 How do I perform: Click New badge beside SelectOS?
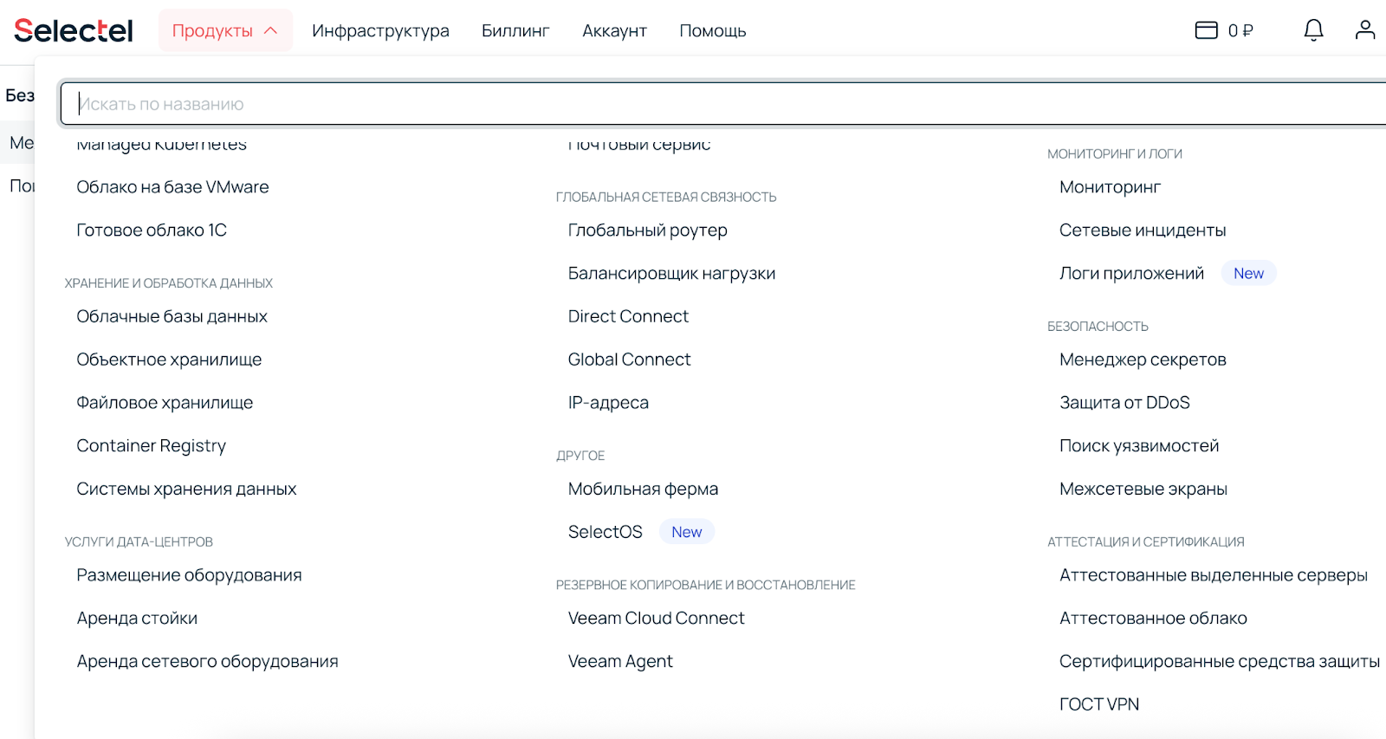coord(687,532)
